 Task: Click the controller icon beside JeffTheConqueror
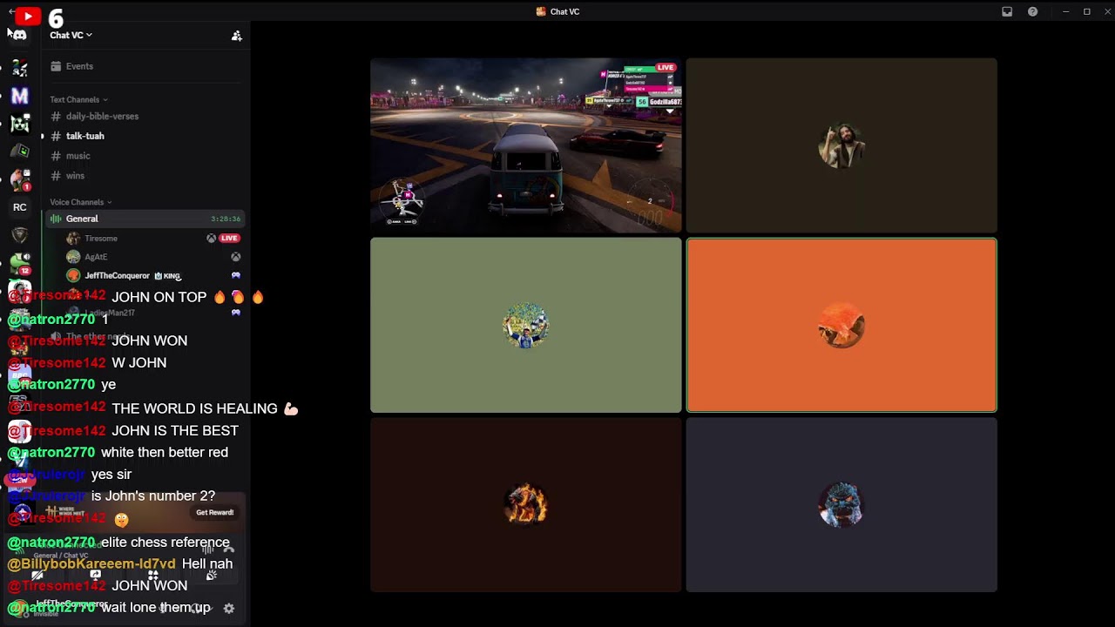(235, 275)
